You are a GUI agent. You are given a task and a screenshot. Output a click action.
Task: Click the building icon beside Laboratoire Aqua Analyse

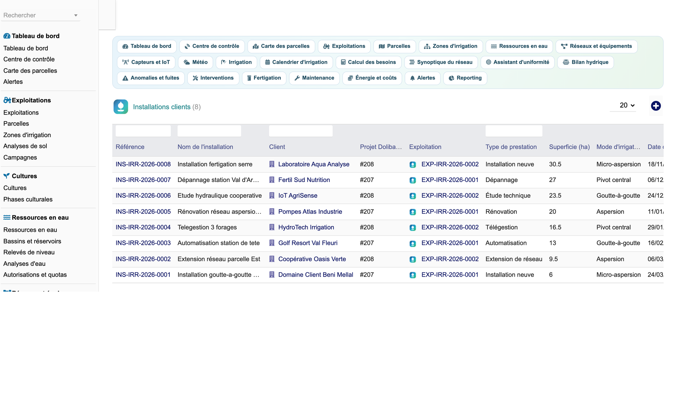[272, 164]
